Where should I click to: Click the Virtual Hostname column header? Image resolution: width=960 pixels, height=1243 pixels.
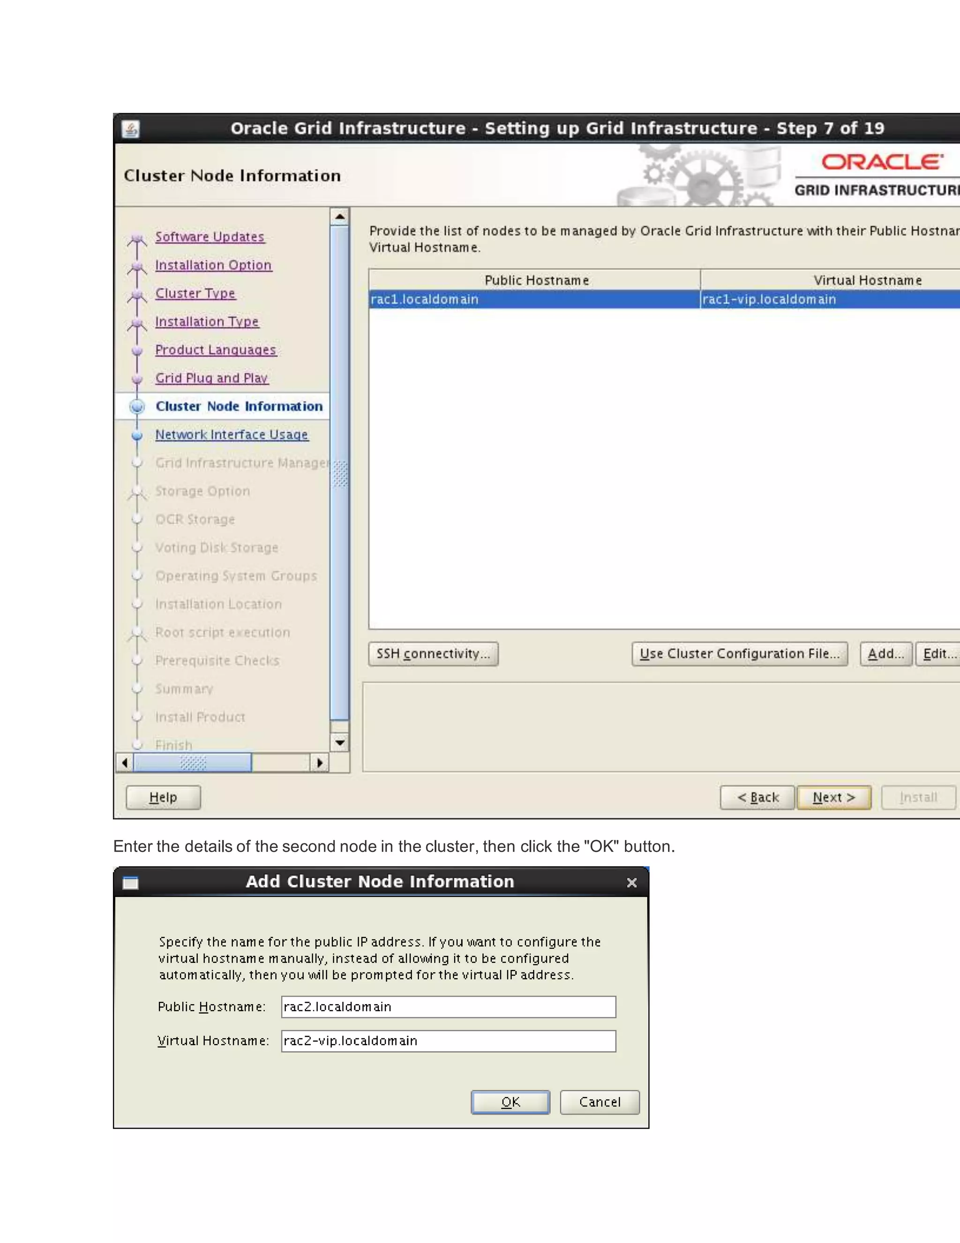(x=830, y=280)
